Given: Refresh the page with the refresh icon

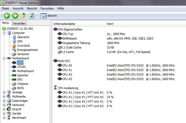Looking at the screenshot, I should tap(32, 16).
